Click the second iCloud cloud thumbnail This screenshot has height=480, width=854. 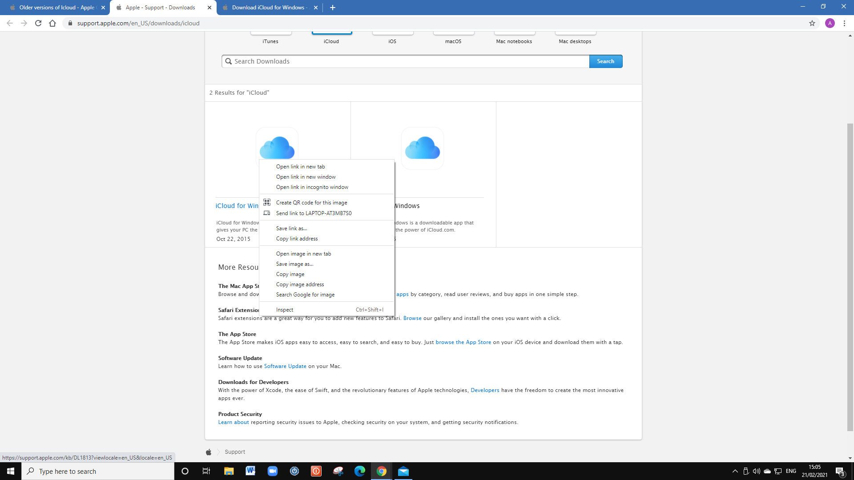point(422,148)
